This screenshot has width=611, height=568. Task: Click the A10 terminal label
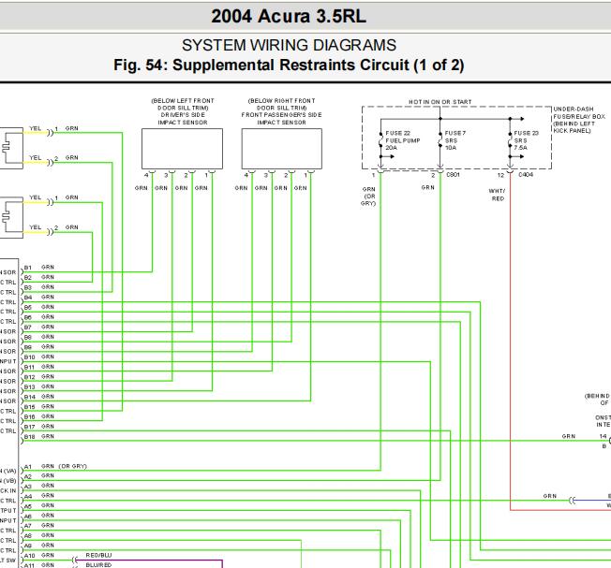[x=29, y=556]
